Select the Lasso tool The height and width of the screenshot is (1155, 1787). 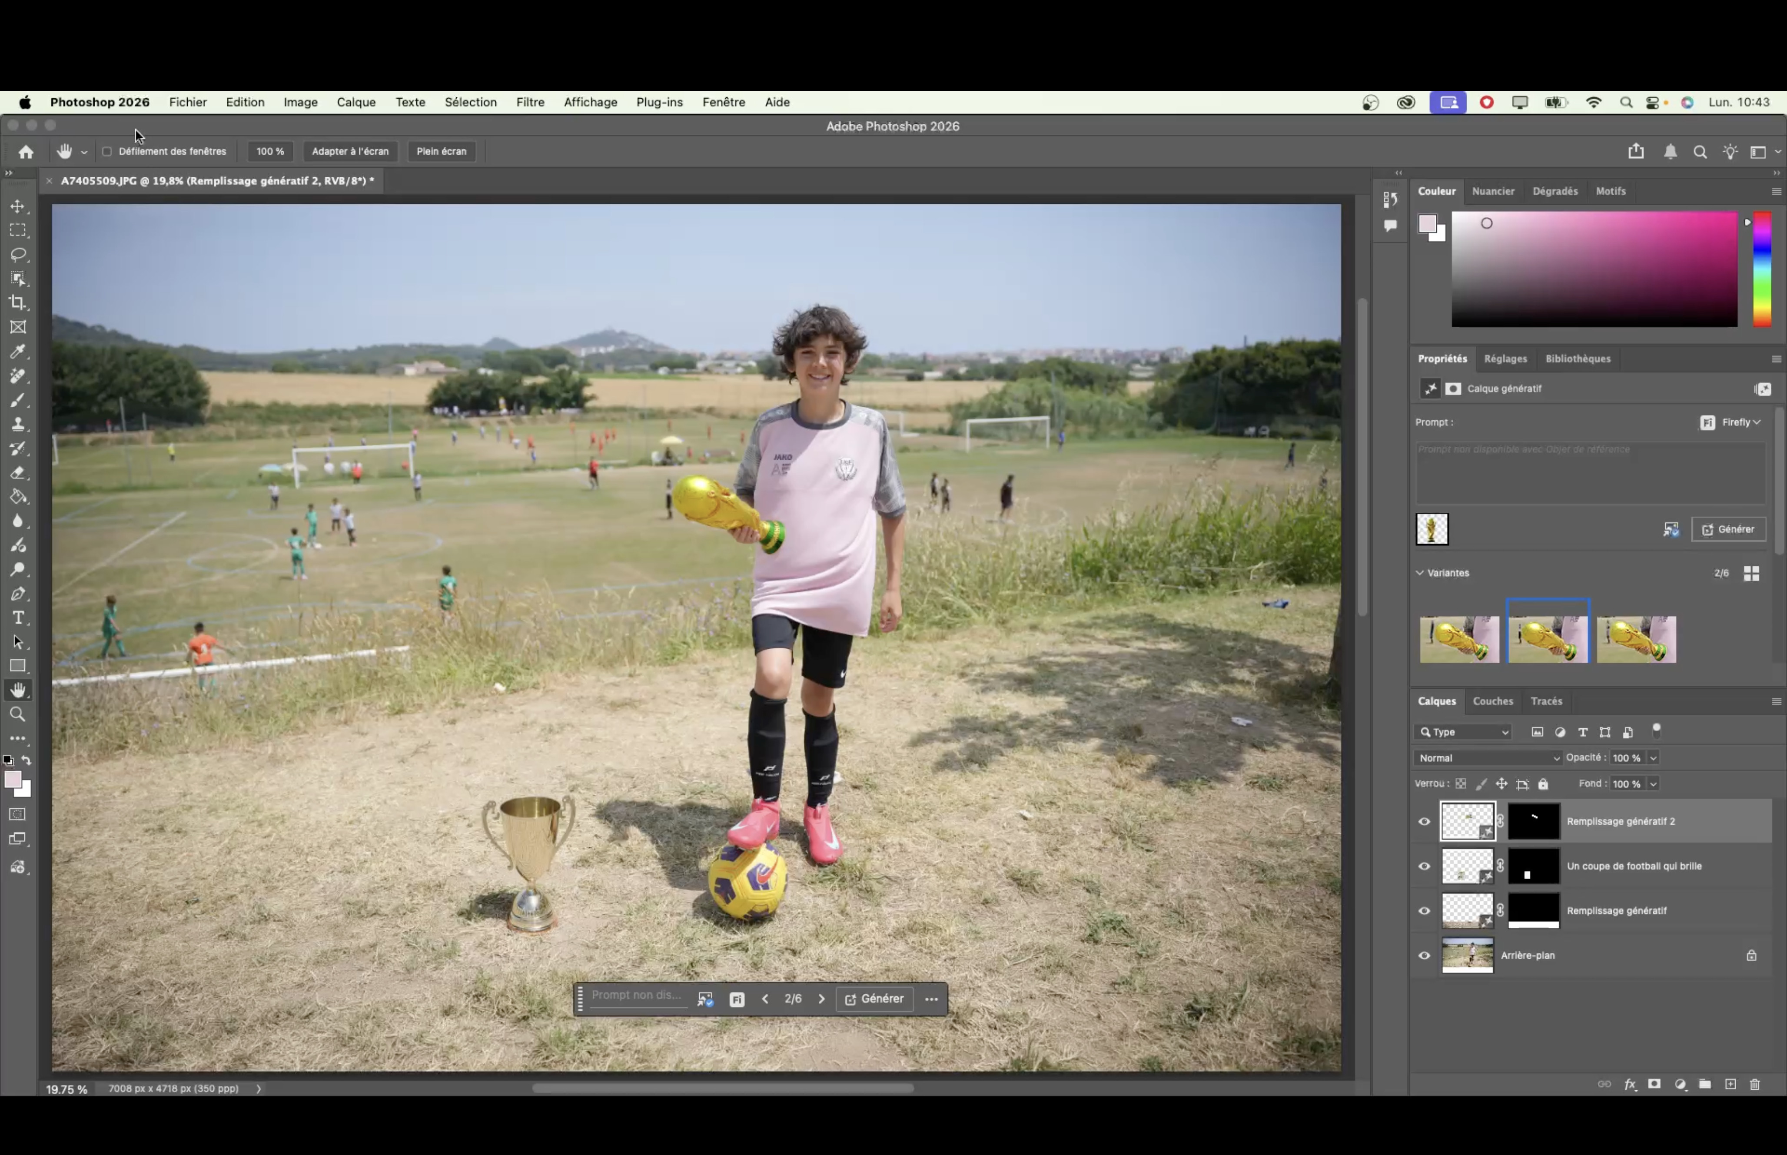pyautogui.click(x=18, y=254)
